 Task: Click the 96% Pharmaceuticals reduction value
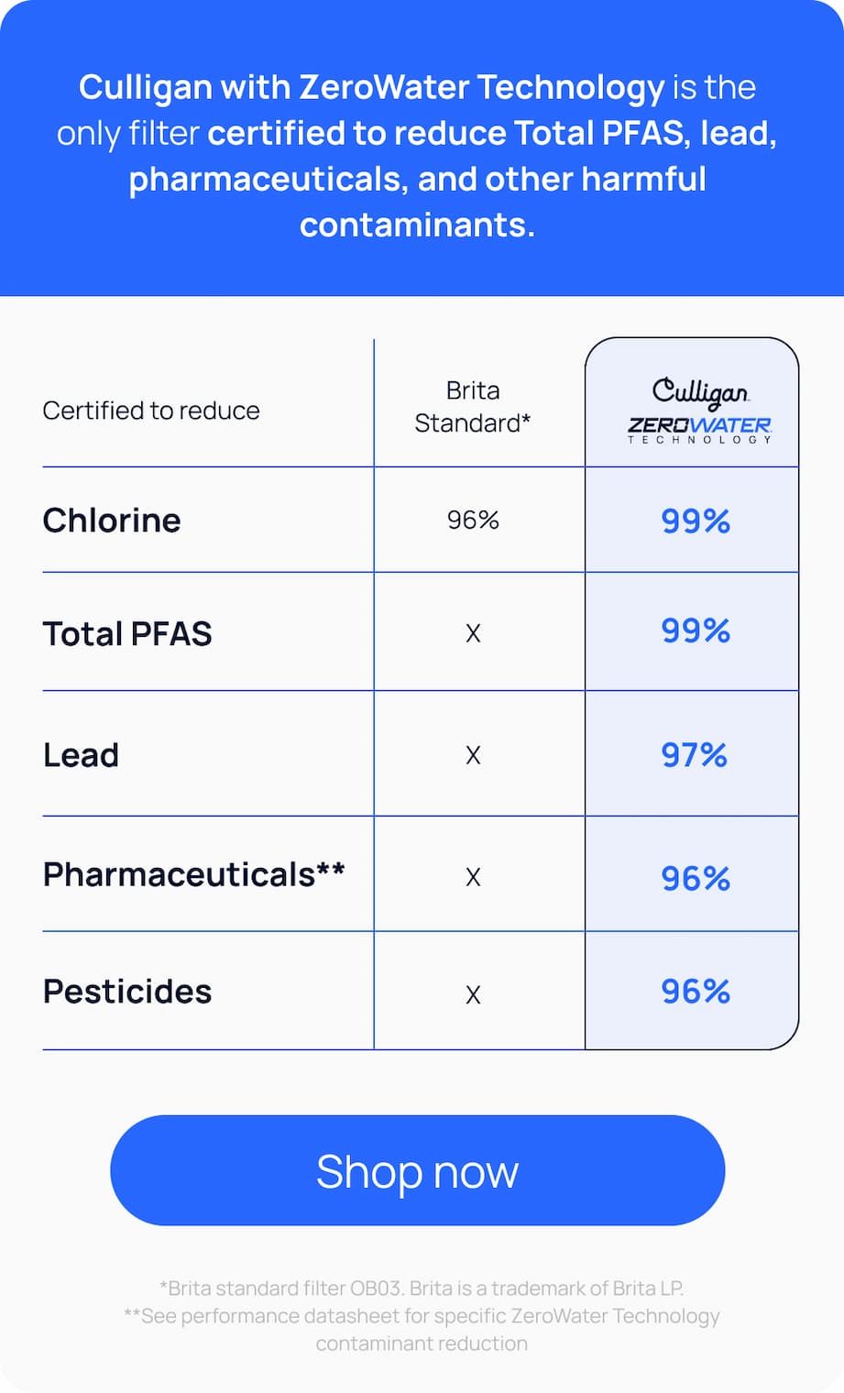(x=696, y=878)
